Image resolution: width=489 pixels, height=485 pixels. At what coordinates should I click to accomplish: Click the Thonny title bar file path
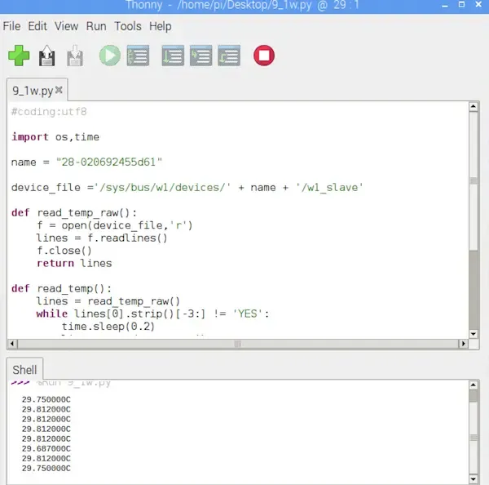tap(244, 6)
